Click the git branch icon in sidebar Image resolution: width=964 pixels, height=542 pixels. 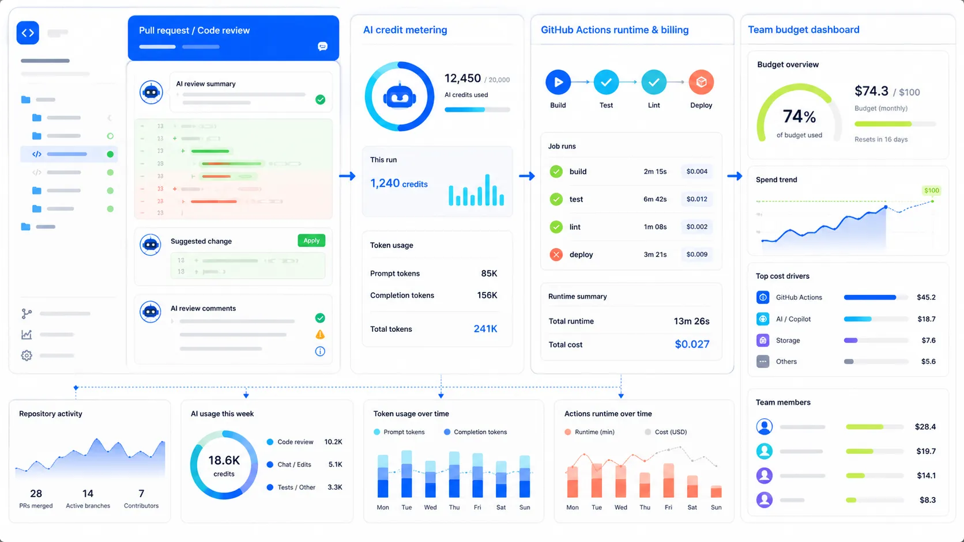coord(27,314)
